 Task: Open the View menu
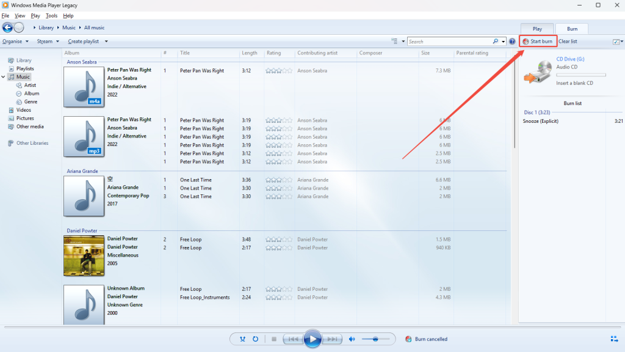coord(20,15)
